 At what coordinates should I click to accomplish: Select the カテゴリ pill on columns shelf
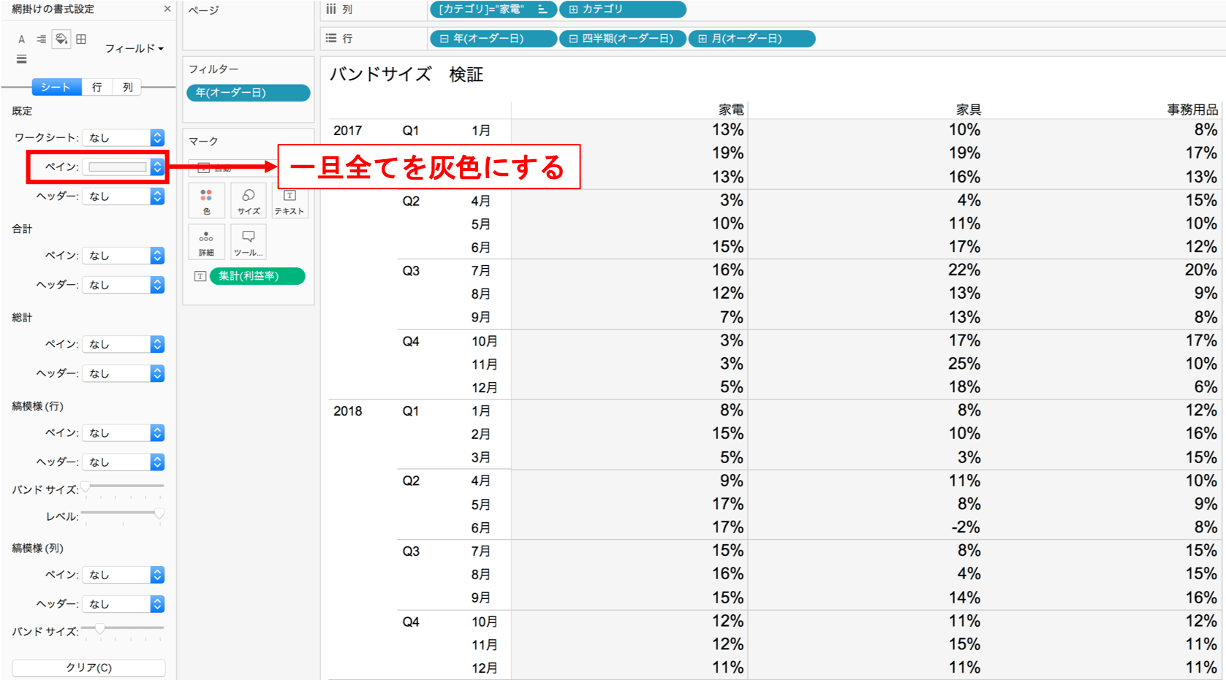point(623,9)
